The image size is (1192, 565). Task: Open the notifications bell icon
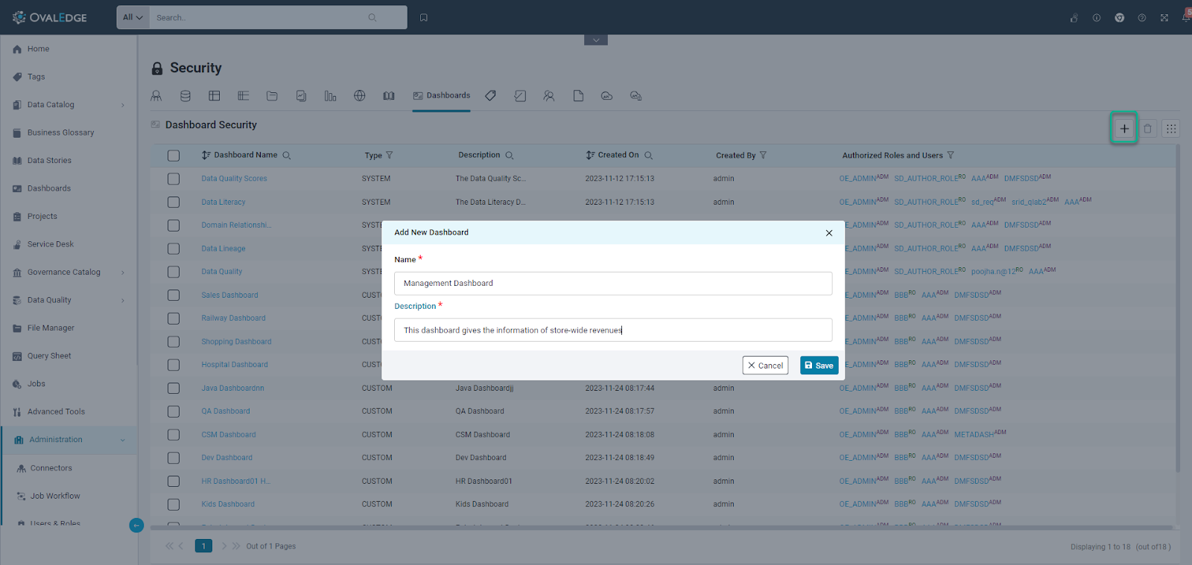point(1187,16)
